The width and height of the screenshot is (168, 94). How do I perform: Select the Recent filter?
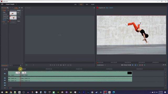pos(5,20)
